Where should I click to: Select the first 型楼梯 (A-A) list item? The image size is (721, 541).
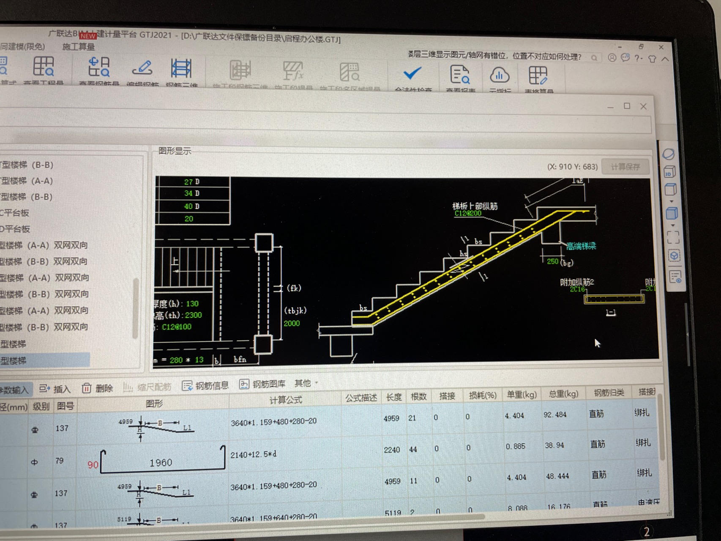point(27,181)
